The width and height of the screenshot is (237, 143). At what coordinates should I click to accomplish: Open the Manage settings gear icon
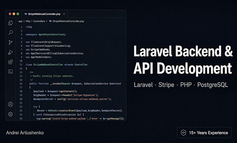pos(10,114)
